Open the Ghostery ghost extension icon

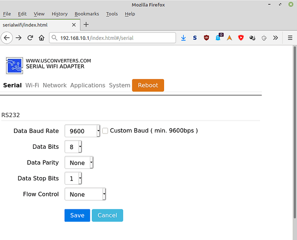tap(218, 37)
